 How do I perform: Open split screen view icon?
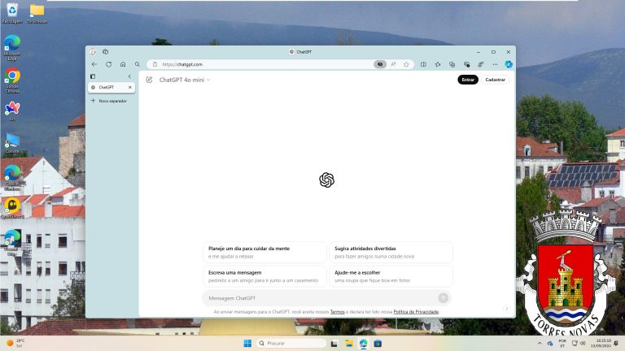point(423,64)
